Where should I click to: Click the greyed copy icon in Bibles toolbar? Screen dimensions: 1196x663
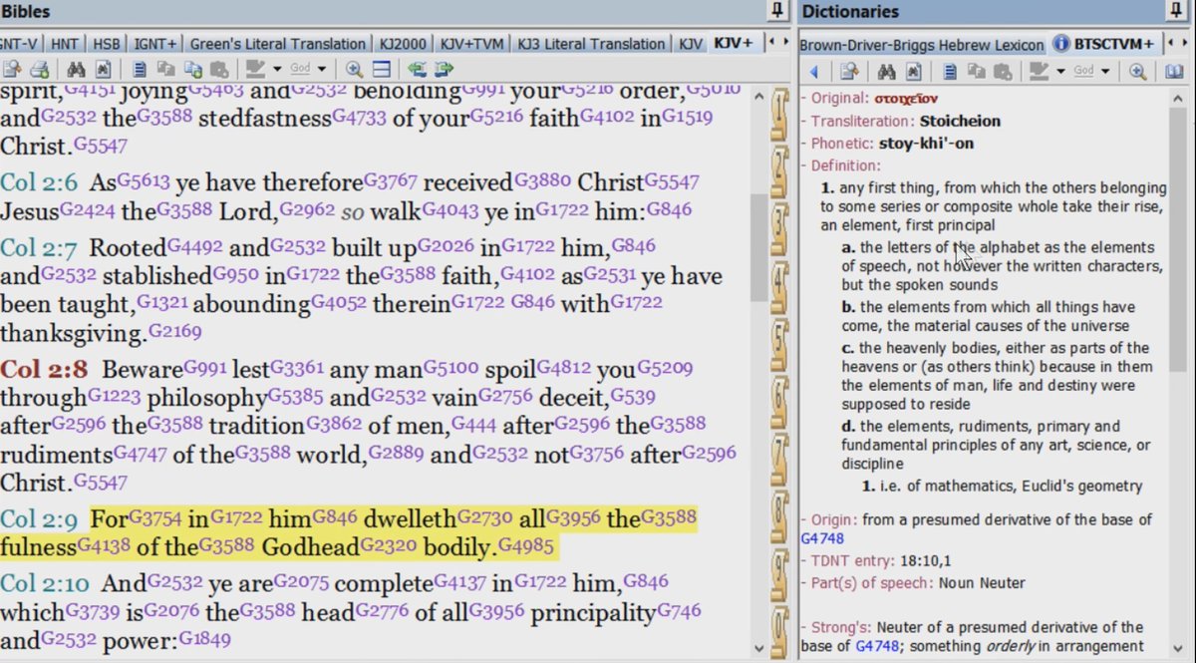tap(166, 70)
